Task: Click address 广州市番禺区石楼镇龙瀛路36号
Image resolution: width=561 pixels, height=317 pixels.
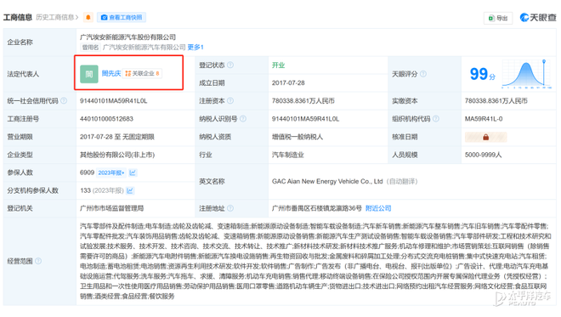Action: pos(317,208)
